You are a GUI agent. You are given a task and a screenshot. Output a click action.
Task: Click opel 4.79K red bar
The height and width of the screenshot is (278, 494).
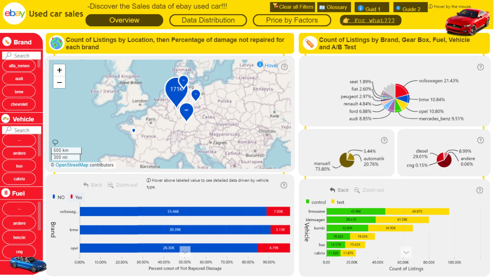coord(274,248)
